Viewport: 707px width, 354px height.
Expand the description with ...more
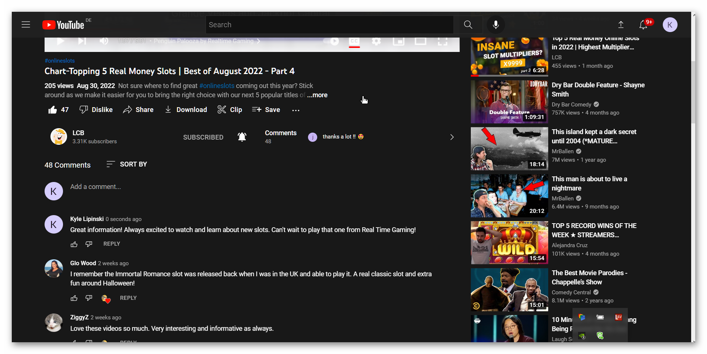point(317,95)
